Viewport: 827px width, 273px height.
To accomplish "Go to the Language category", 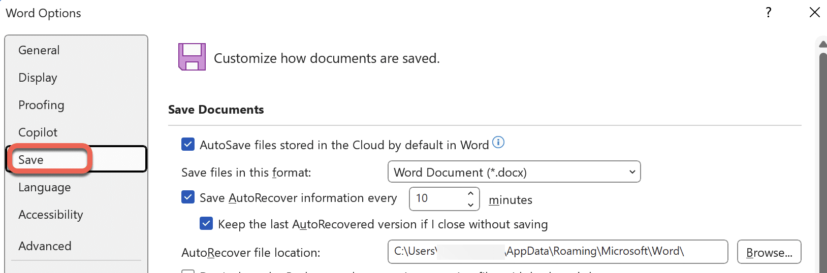I will [x=45, y=187].
